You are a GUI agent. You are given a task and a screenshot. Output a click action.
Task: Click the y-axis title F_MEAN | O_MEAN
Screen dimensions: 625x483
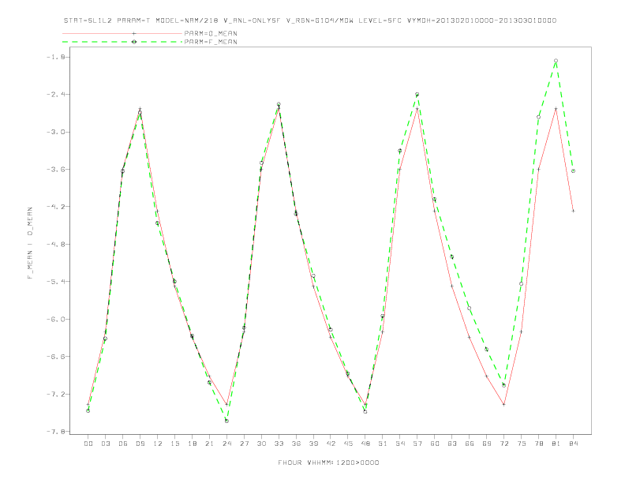pyautogui.click(x=30, y=243)
